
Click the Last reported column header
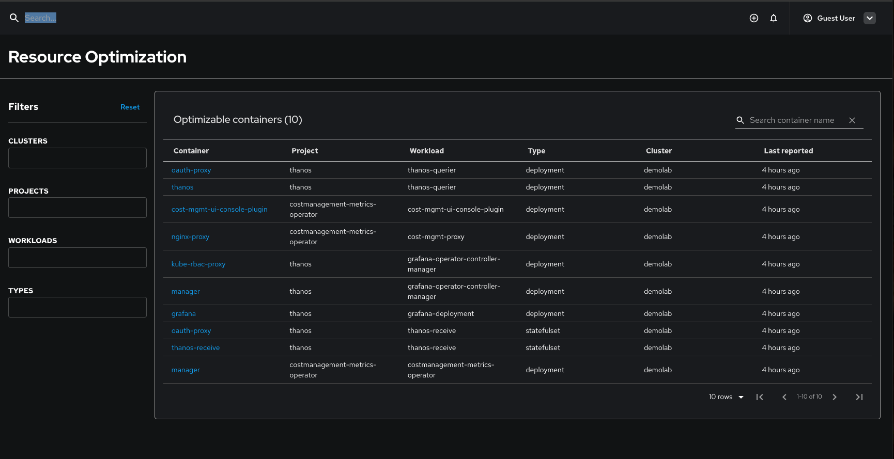[789, 151]
